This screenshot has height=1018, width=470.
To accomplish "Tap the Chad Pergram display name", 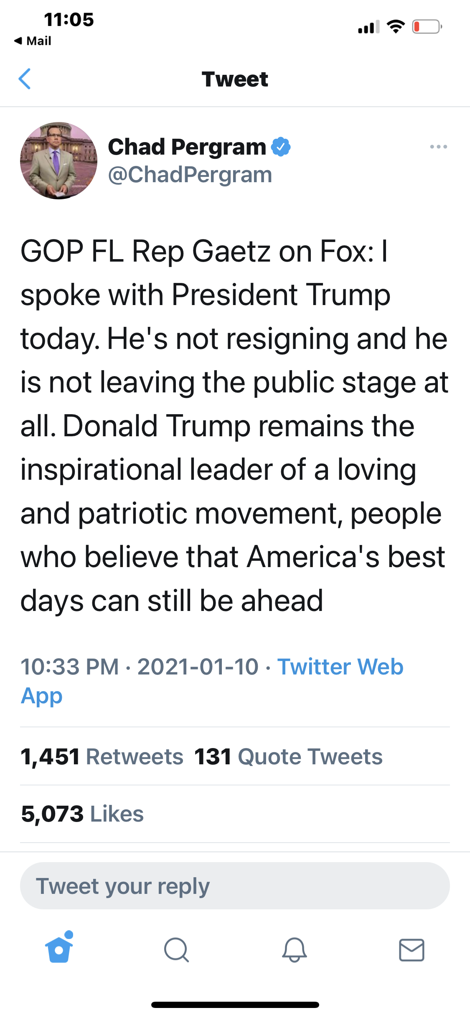I will [x=187, y=147].
